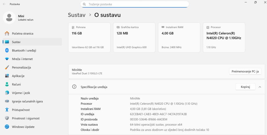This screenshot has width=267, height=135.
Task: Open Privatnost i sigurnost shield icon
Action: pos(6,118)
